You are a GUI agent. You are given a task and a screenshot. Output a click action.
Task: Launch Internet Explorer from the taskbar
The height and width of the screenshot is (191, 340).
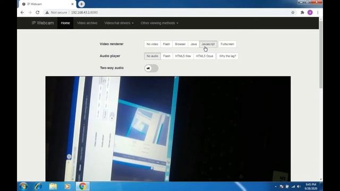click(38, 186)
